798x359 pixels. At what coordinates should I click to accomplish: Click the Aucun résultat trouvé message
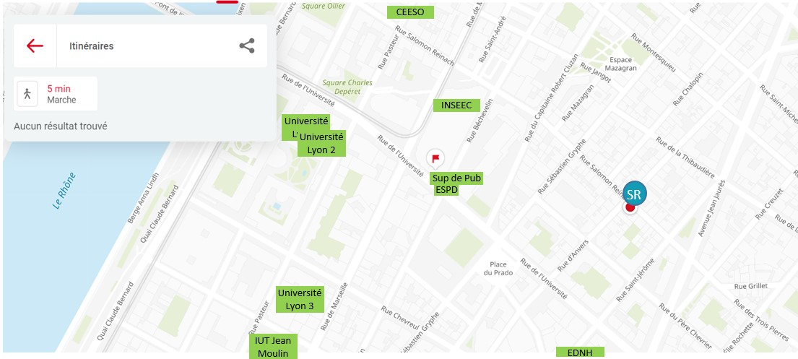tap(61, 126)
